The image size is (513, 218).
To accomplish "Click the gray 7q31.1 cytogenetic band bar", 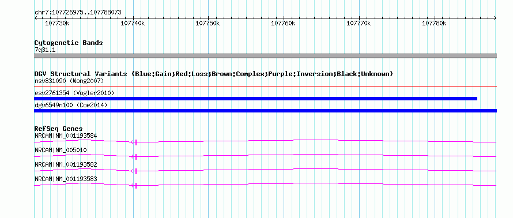I will 265,56.
